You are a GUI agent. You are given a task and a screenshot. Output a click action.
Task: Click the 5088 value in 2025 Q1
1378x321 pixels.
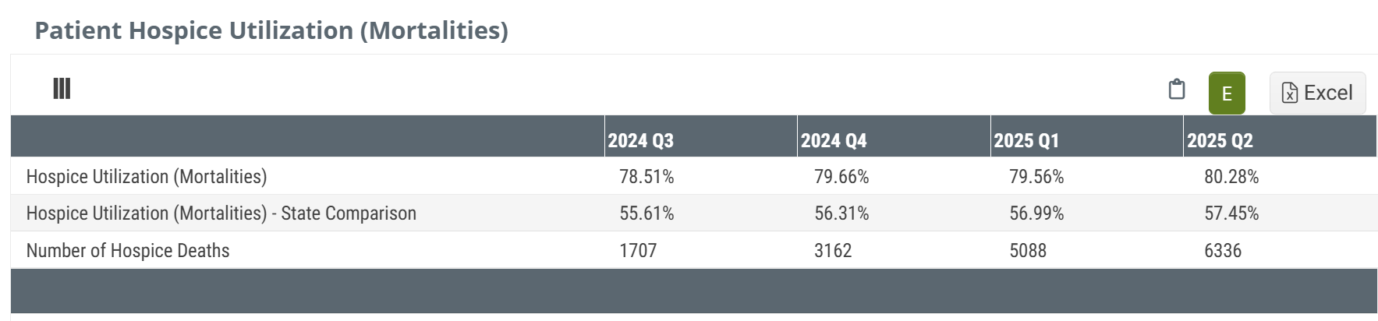click(x=1028, y=251)
